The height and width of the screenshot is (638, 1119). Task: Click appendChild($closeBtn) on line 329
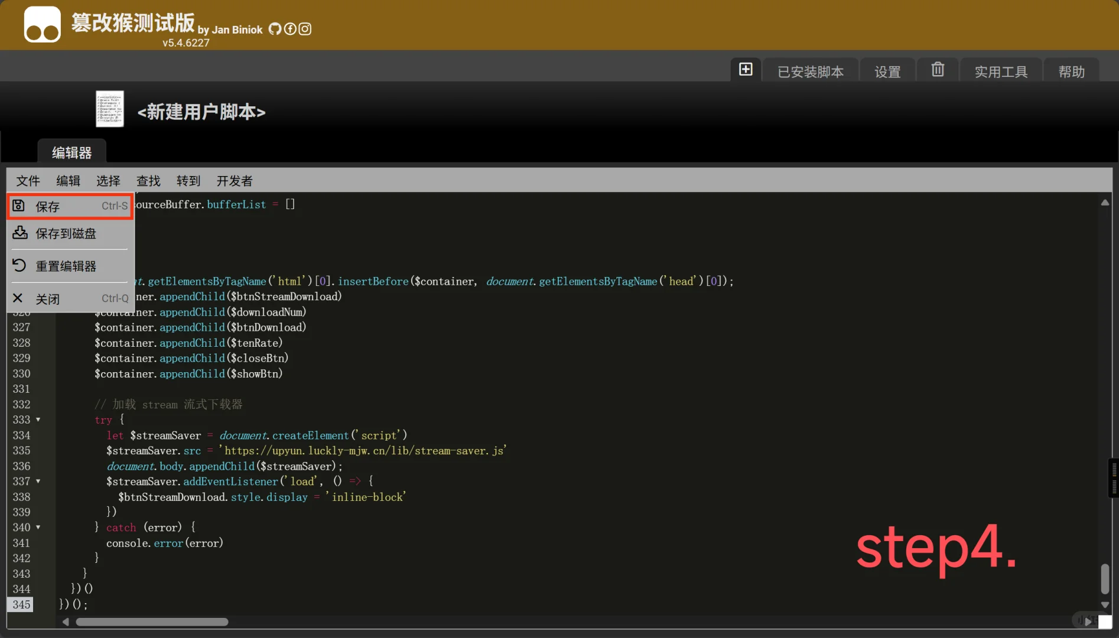click(224, 358)
